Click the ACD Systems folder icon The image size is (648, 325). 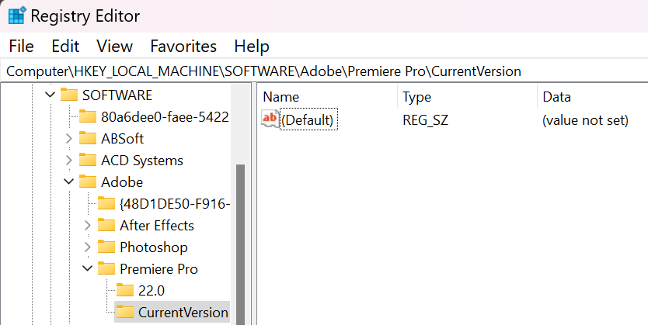pyautogui.click(x=89, y=161)
